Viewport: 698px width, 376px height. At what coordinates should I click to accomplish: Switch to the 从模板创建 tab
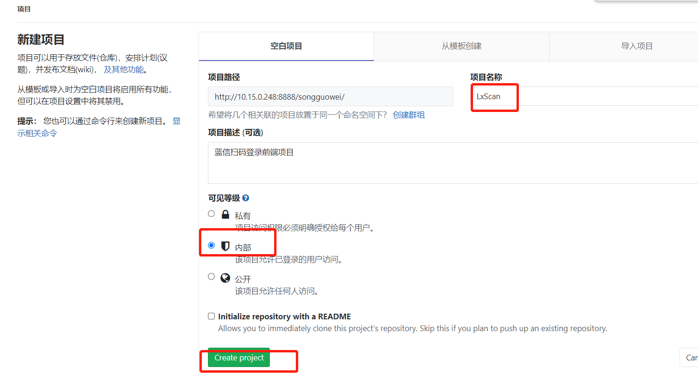[462, 46]
